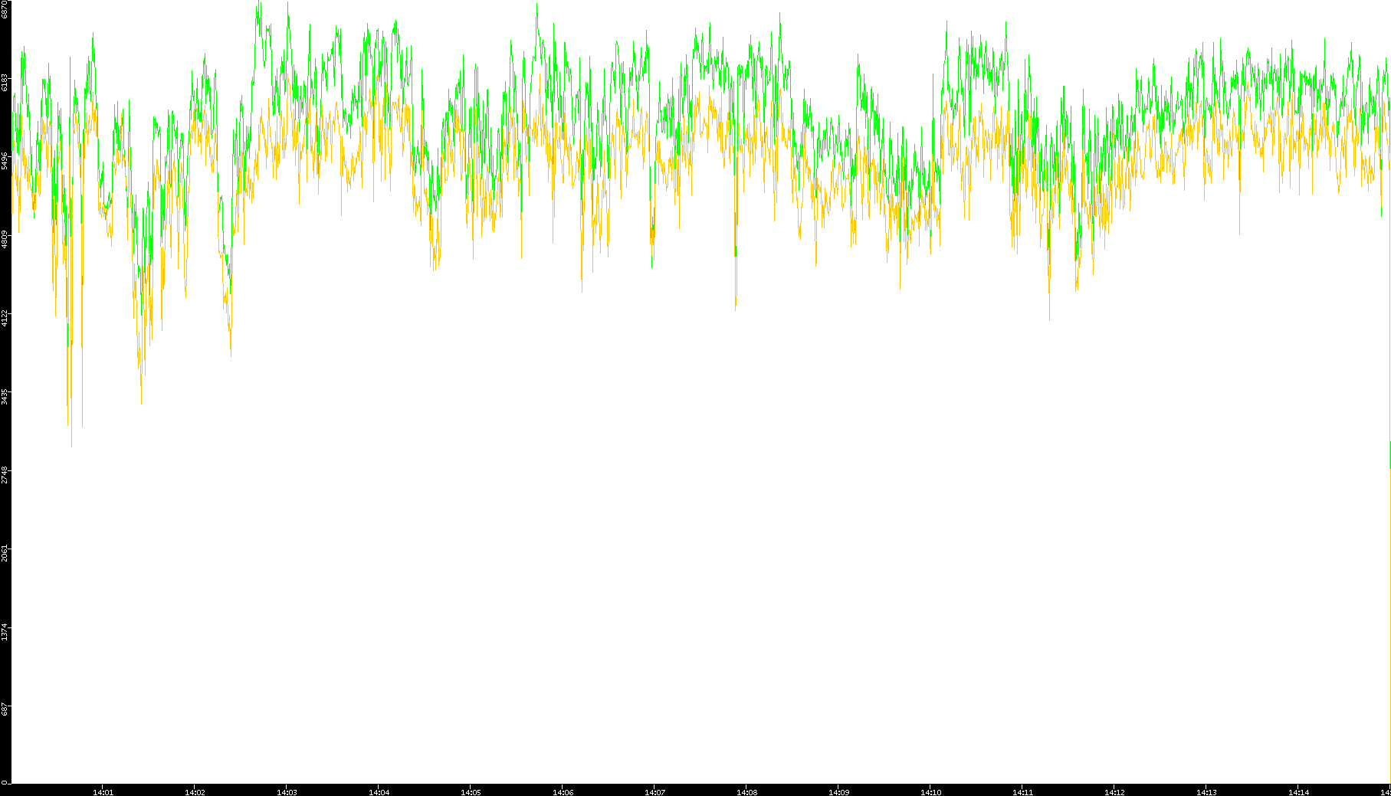Screen dimensions: 1391x796
Task: Select the 14:05 time axis label
Action: pyautogui.click(x=471, y=791)
